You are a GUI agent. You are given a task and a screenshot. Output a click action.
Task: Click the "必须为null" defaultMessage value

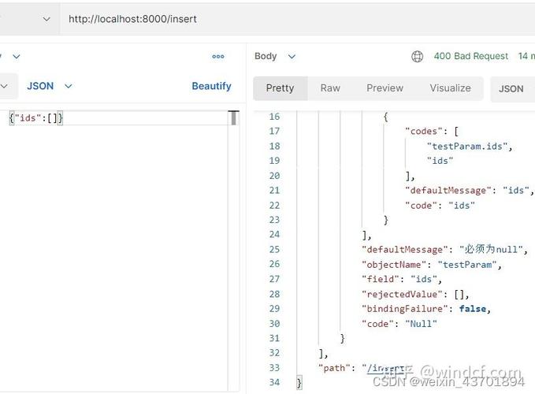[491, 249]
